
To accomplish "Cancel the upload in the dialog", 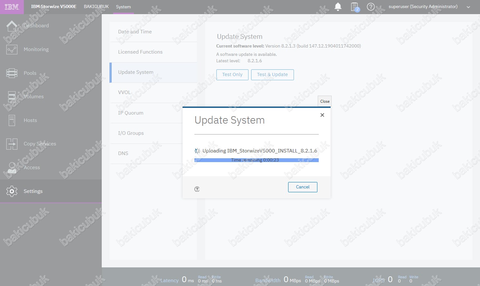I will (x=303, y=187).
